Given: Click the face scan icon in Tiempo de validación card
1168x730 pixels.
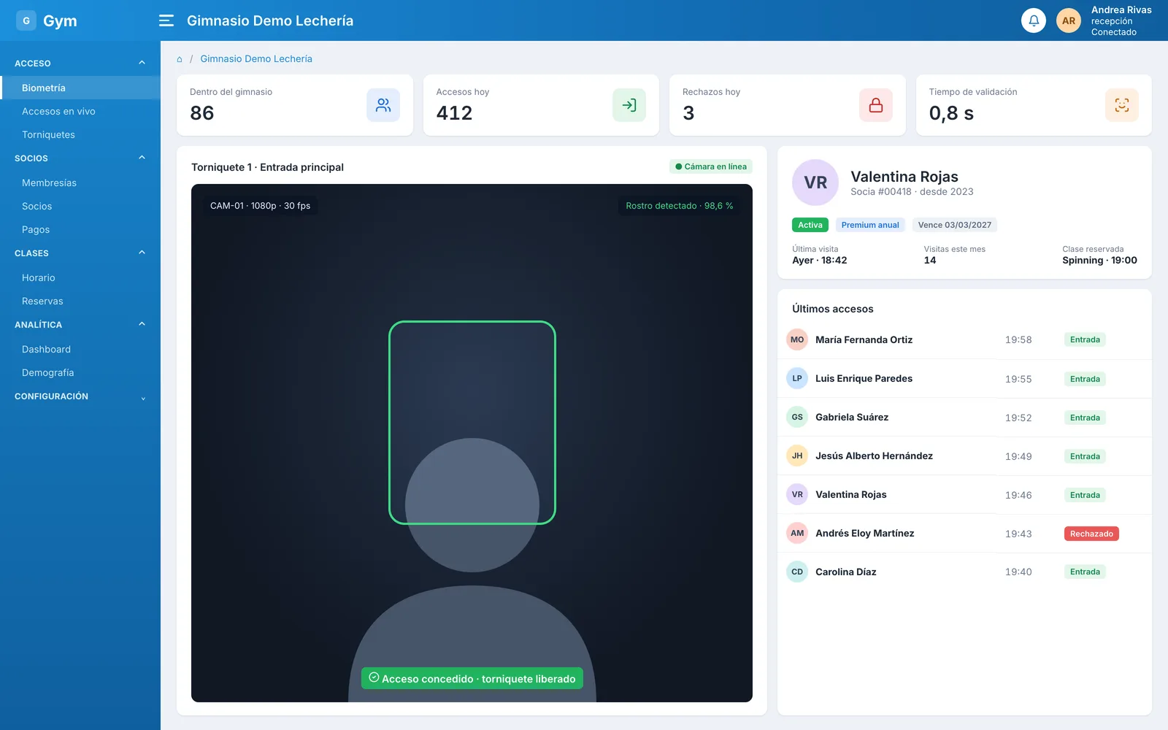Looking at the screenshot, I should coord(1121,105).
